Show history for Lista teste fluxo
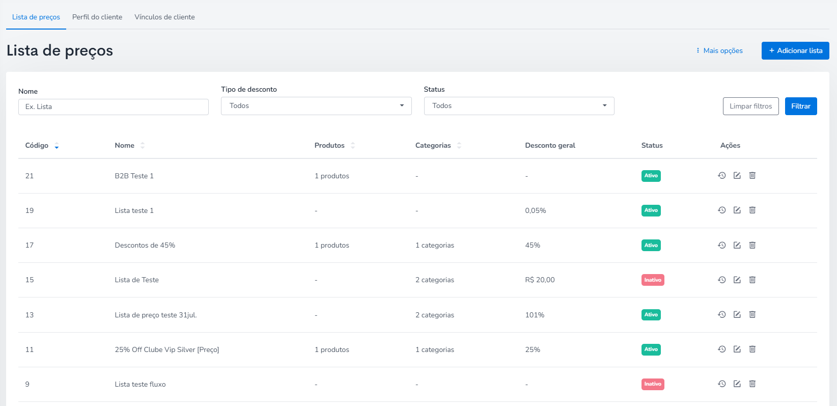 click(x=722, y=384)
